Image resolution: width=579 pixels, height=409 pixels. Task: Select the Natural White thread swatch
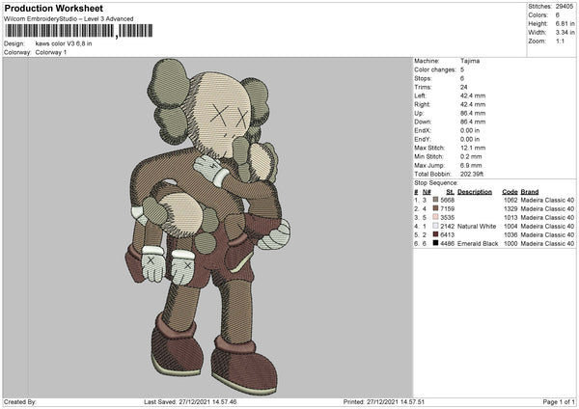click(x=435, y=226)
